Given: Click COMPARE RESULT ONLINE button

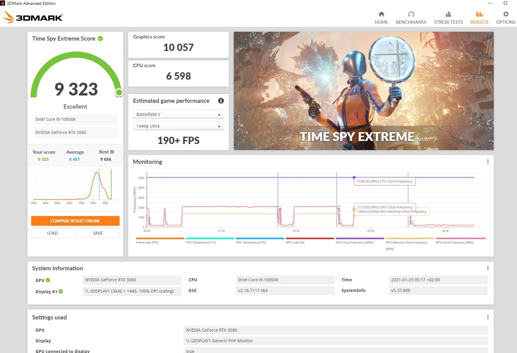Looking at the screenshot, I should 75,221.
